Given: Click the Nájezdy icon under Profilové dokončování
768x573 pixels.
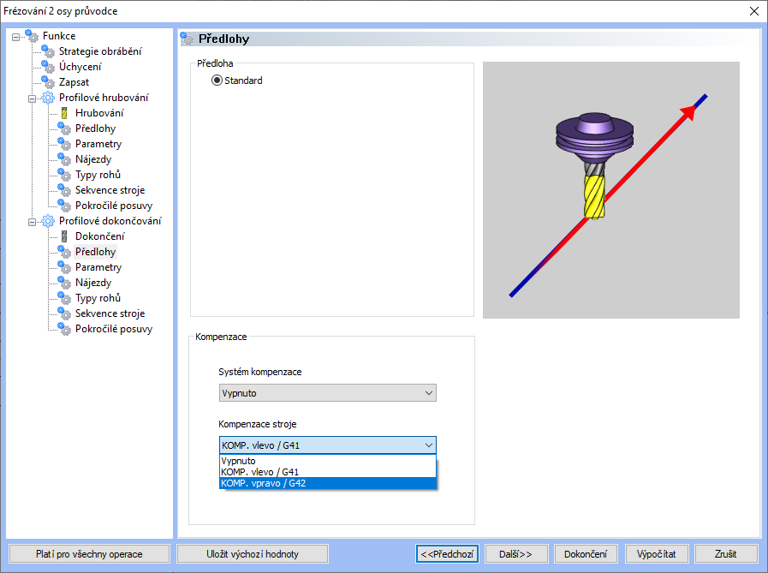Looking at the screenshot, I should 64,283.
